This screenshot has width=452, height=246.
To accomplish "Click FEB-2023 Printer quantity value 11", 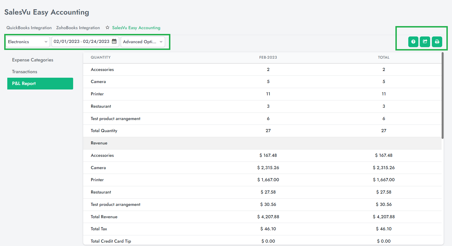I will pyautogui.click(x=268, y=94).
